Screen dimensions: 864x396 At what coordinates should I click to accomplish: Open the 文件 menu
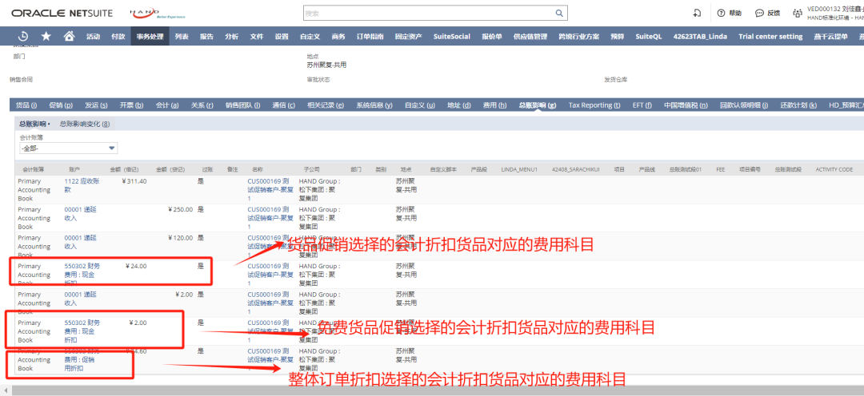coord(257,36)
